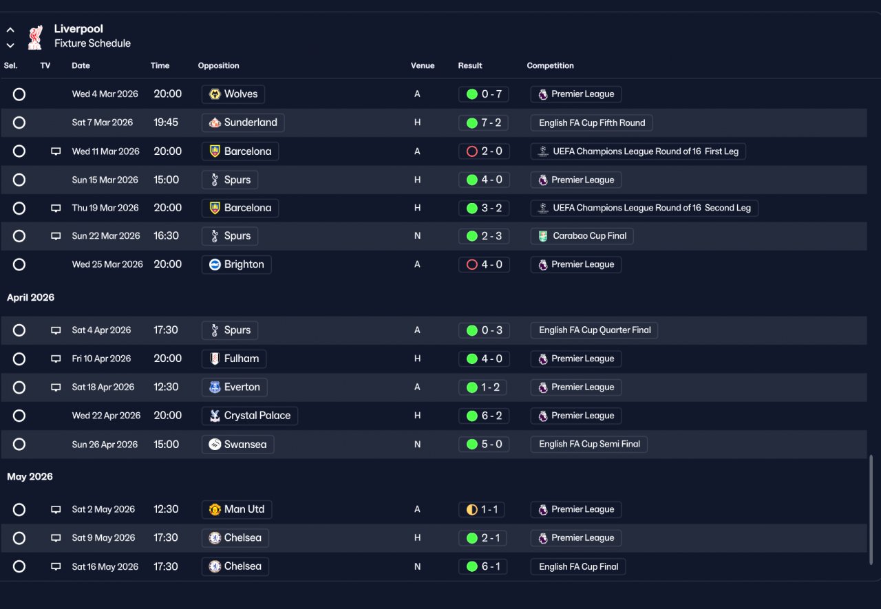Click the Liverpool club crest icon
The height and width of the screenshot is (609, 881).
(x=34, y=37)
